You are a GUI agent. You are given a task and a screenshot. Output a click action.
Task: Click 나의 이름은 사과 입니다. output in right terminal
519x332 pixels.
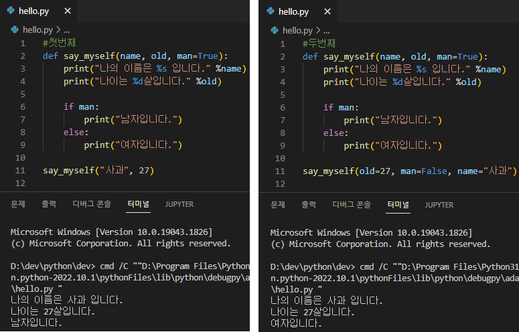tap(326, 301)
